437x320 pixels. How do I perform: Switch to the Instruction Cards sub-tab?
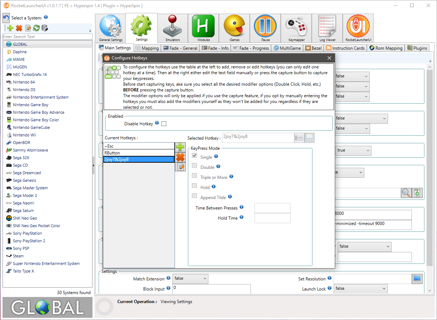coord(346,48)
